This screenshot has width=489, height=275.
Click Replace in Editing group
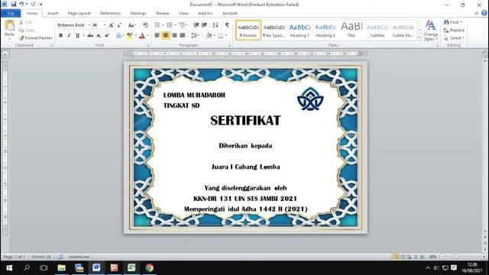tap(454, 31)
